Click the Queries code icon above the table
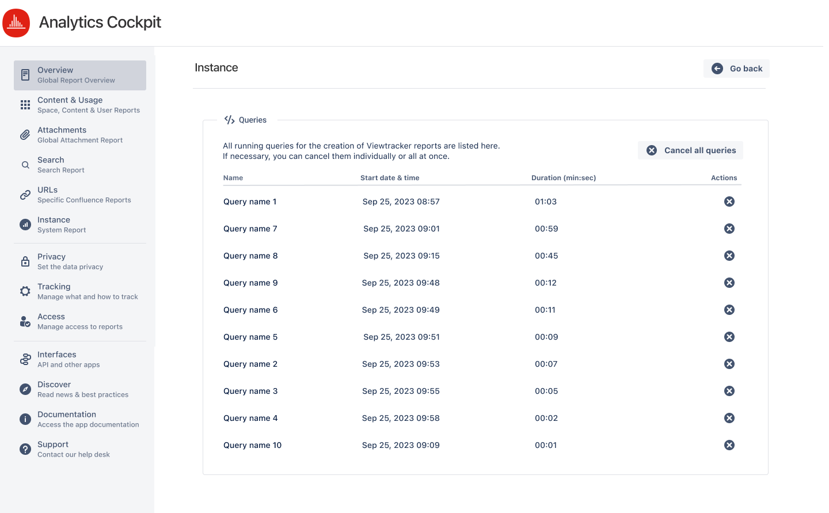829x513 pixels. [x=230, y=119]
